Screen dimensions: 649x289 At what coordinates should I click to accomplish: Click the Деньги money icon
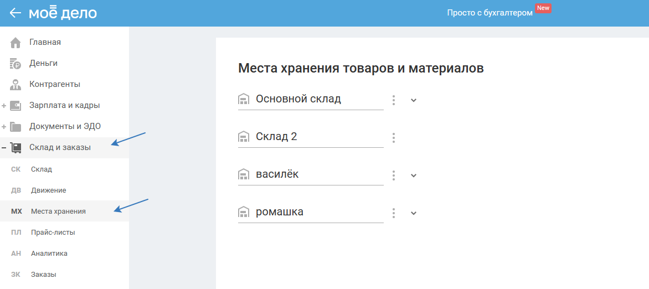click(16, 63)
